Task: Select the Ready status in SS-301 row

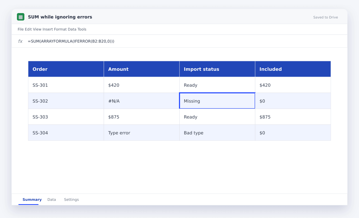Action: pyautogui.click(x=217, y=85)
